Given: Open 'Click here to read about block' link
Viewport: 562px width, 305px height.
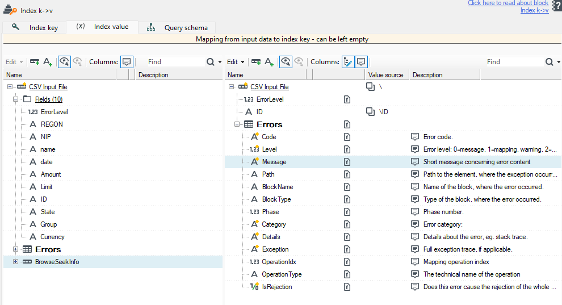Looking at the screenshot, I should coord(508,3).
